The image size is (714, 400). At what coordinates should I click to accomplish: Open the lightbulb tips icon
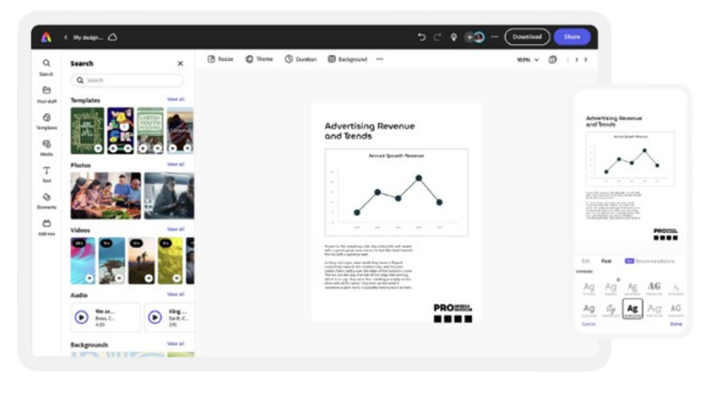coord(453,37)
